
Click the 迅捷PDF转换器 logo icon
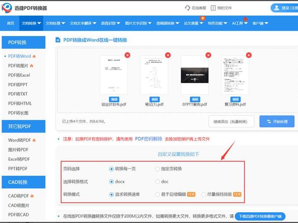pyautogui.click(x=7, y=8)
